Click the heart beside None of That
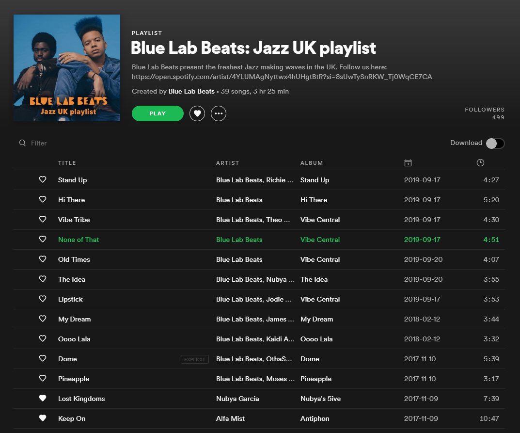 point(43,239)
